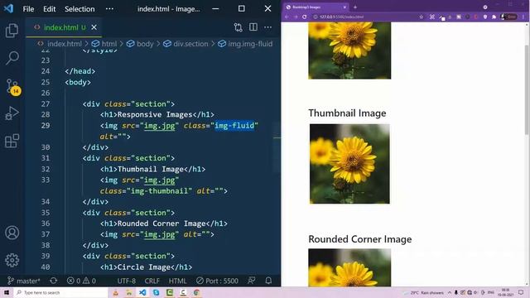Click the browser page vertical scrollbar
This screenshot has height=298, width=530.
click(x=527, y=89)
